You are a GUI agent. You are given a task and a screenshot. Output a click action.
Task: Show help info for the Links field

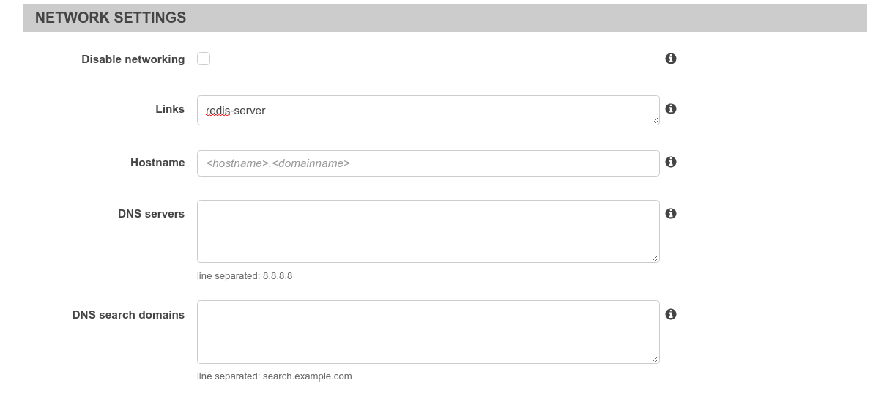(670, 108)
